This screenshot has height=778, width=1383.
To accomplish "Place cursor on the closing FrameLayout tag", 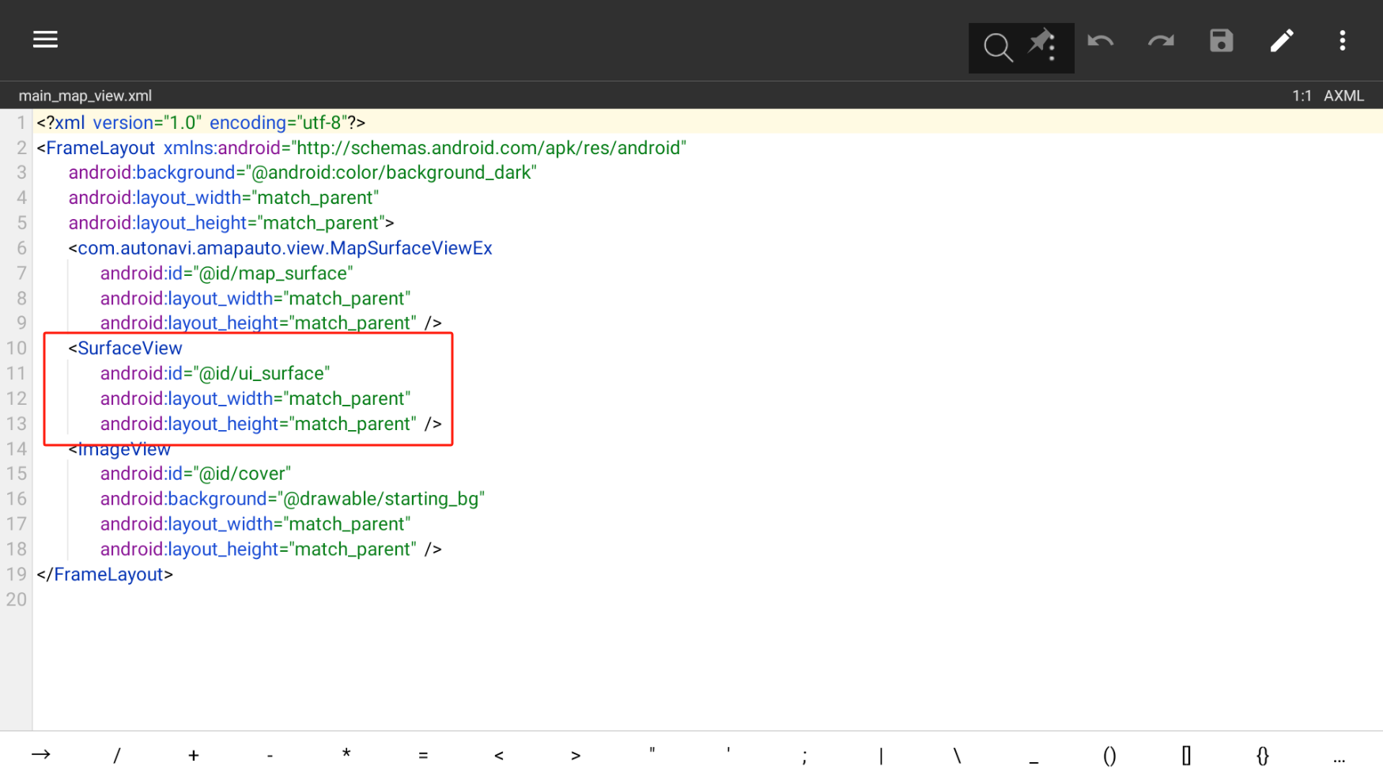I will coord(104,574).
